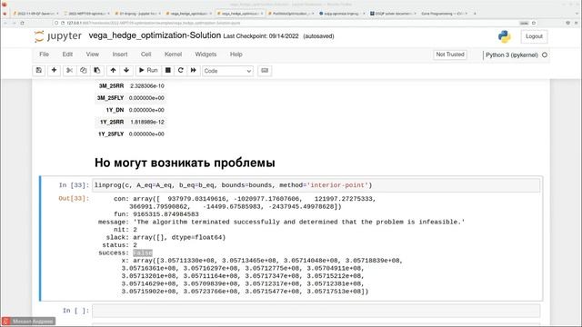Switch to the OSQP solver documentation tab
Image resolution: width=582 pixels, height=327 pixels.
392,14
